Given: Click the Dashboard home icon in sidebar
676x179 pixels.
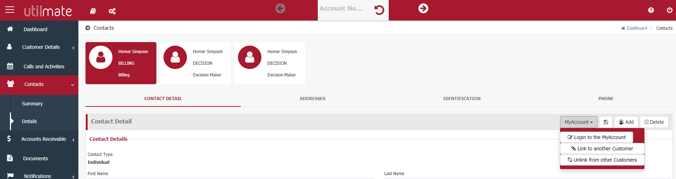Looking at the screenshot, I should point(10,29).
